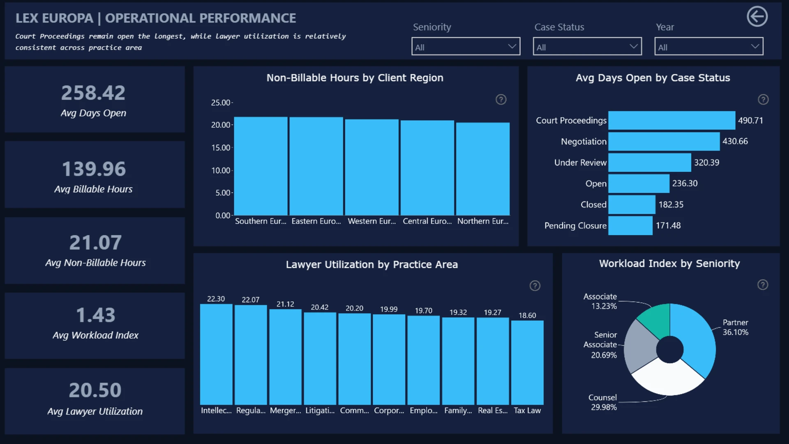
Task: Select the Court Proceedings bar
Action: click(x=671, y=120)
